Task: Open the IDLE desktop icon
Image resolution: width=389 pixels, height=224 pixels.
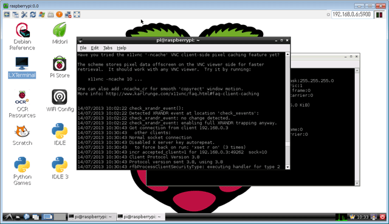Action: click(60, 135)
